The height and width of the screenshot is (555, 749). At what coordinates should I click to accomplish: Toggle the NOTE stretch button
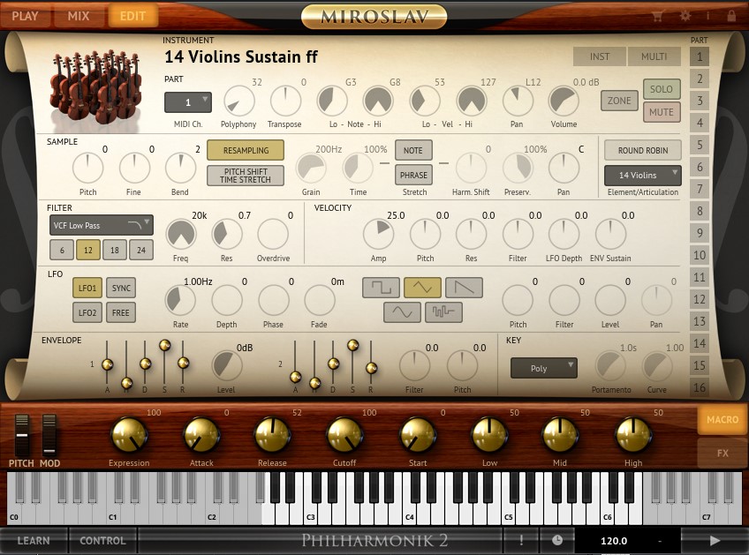(413, 150)
